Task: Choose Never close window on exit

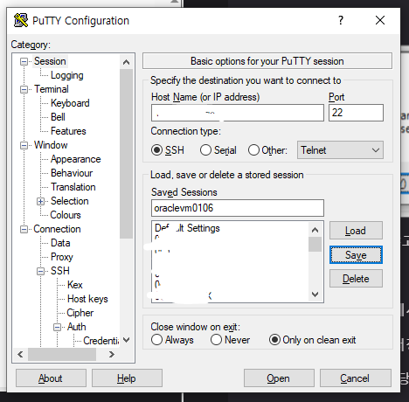Action: click(230, 340)
